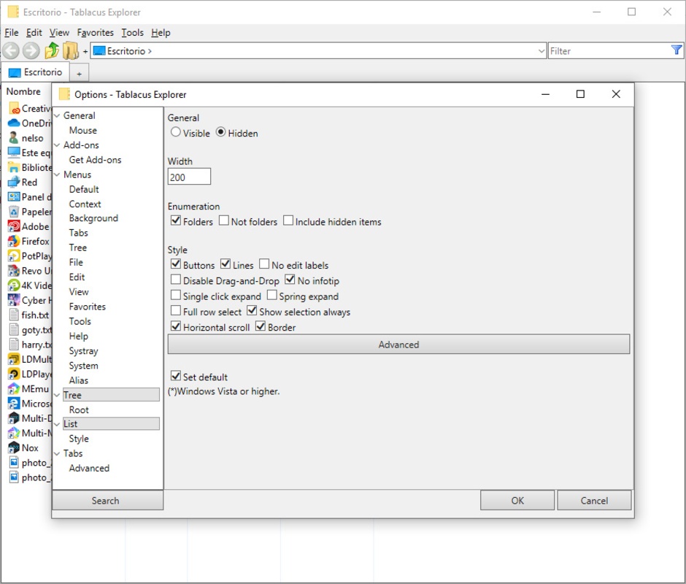Select the fish.txt file icon
The height and width of the screenshot is (584, 686).
14,315
